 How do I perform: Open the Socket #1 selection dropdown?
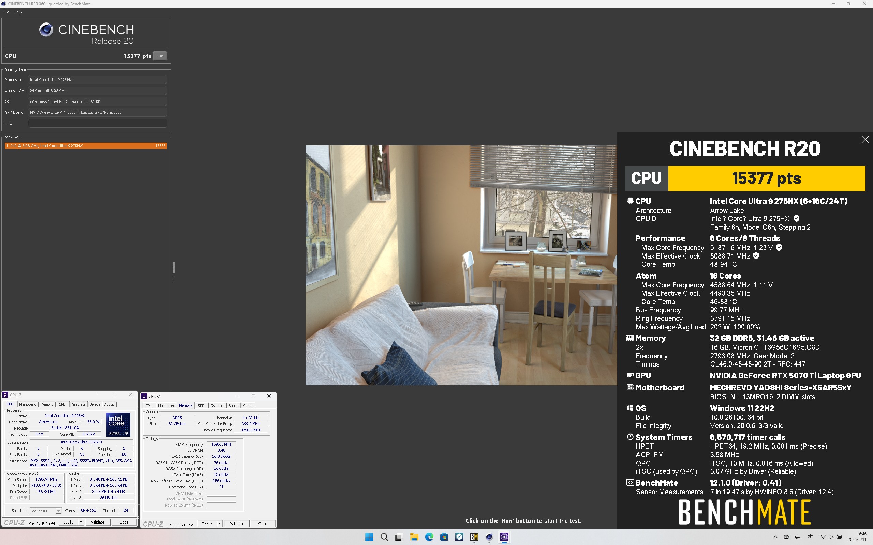(x=45, y=511)
